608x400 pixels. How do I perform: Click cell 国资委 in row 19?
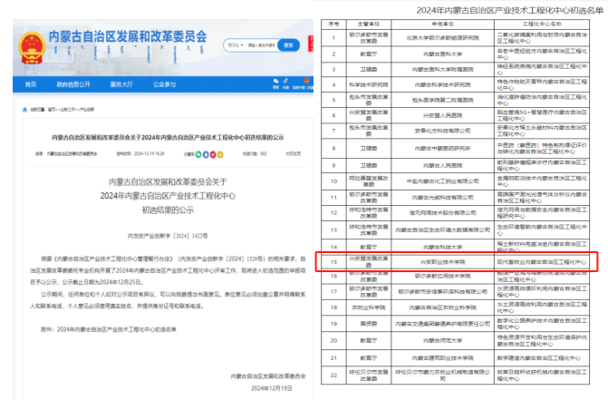click(x=369, y=324)
